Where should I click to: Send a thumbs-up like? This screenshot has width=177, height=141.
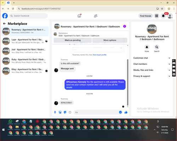(126, 112)
